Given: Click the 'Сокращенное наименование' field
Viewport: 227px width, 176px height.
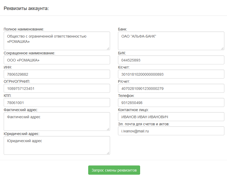Looking at the screenshot, I should [x=57, y=60].
